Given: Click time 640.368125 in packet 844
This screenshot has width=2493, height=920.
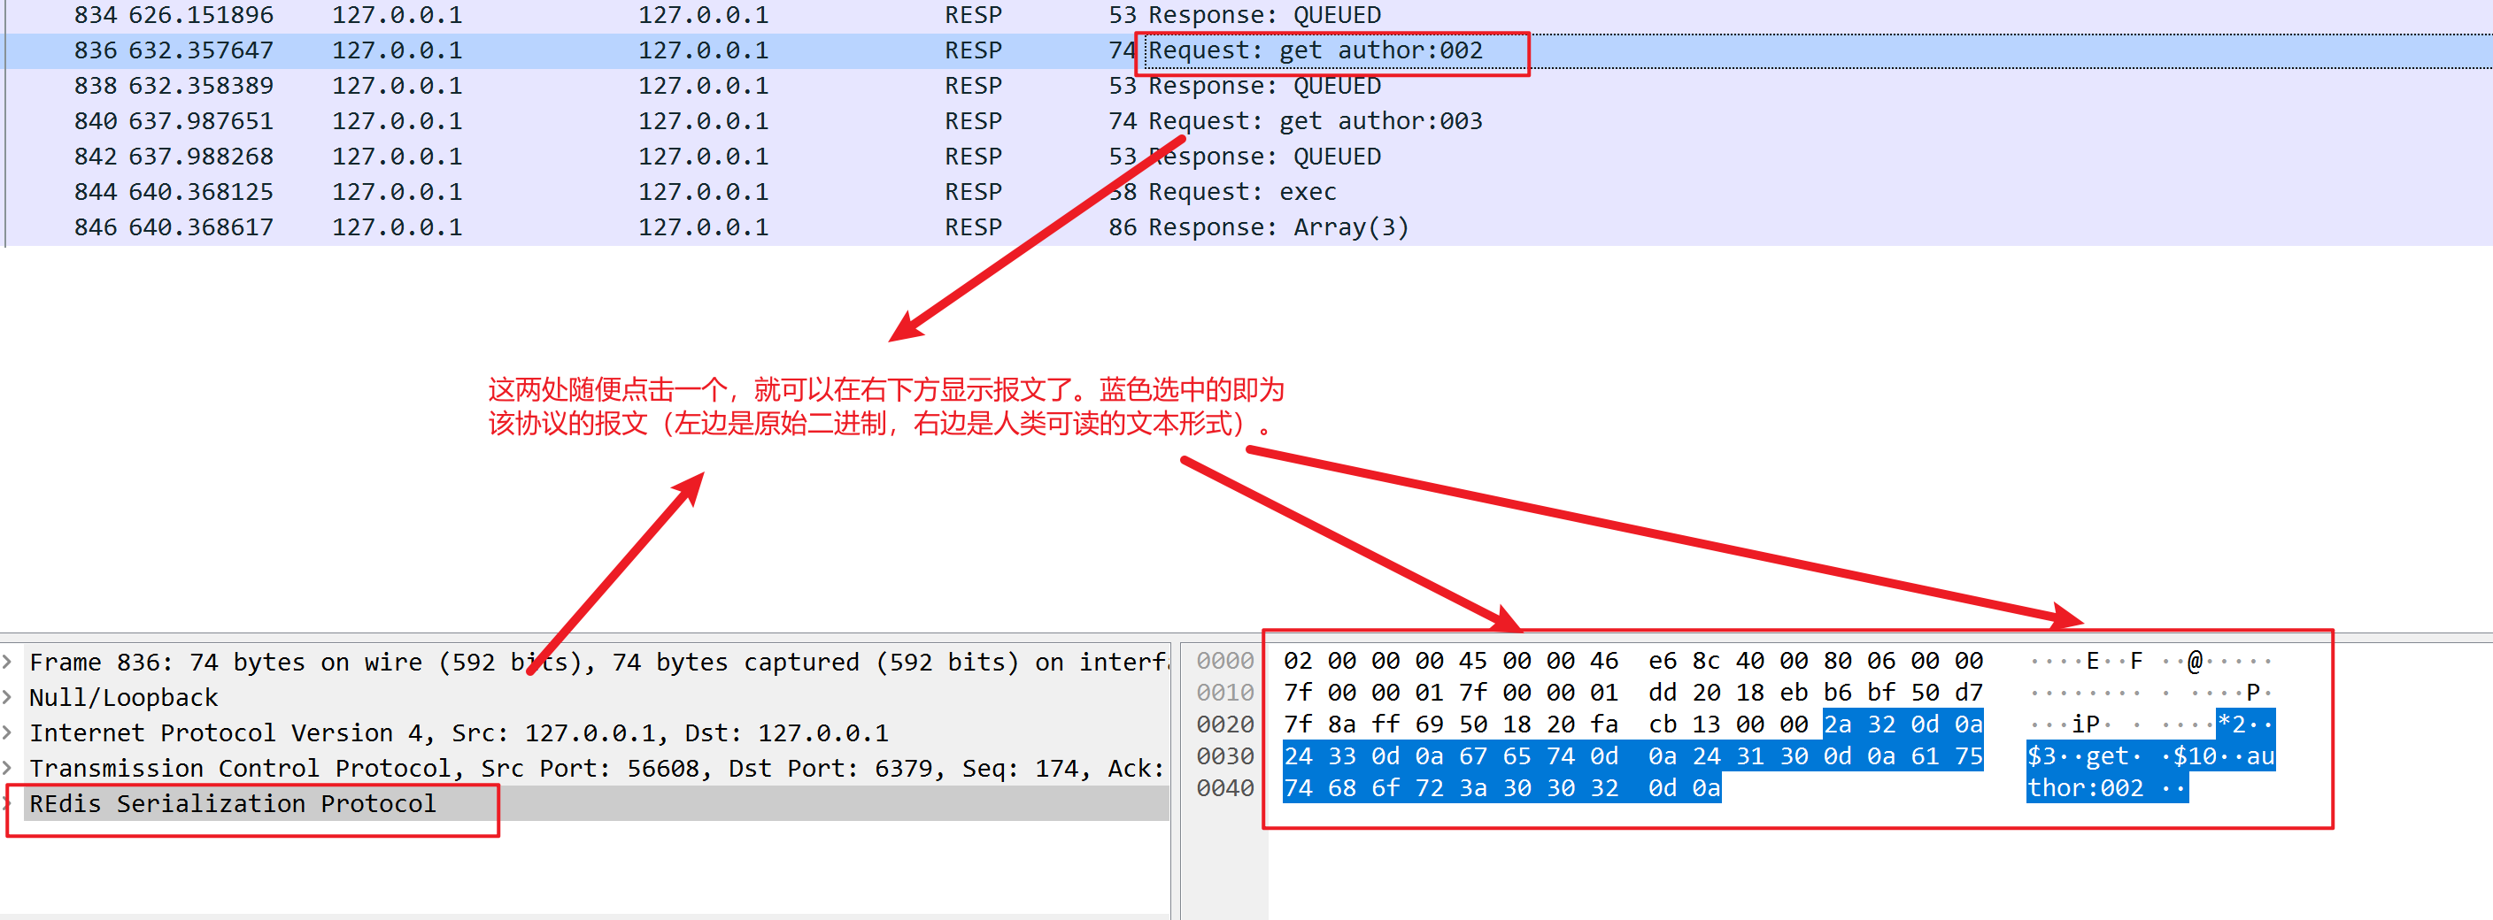Looking at the screenshot, I should click(x=201, y=192).
